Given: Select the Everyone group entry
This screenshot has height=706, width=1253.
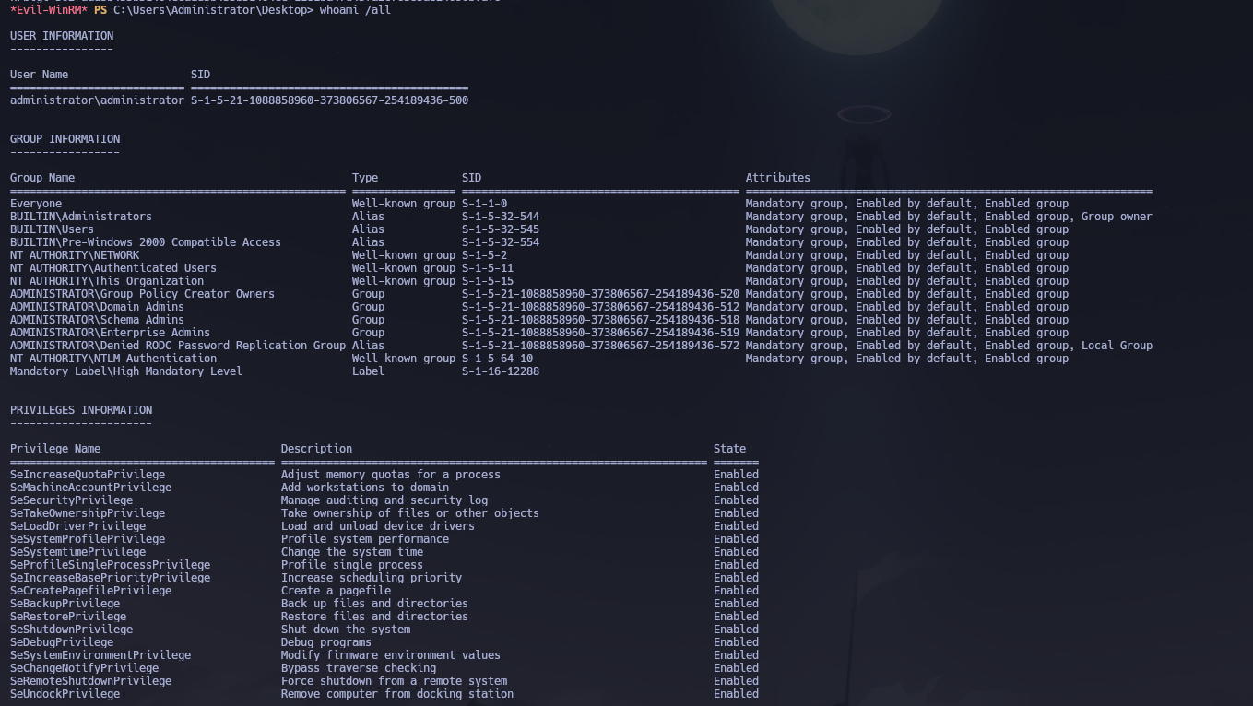Looking at the screenshot, I should [36, 203].
